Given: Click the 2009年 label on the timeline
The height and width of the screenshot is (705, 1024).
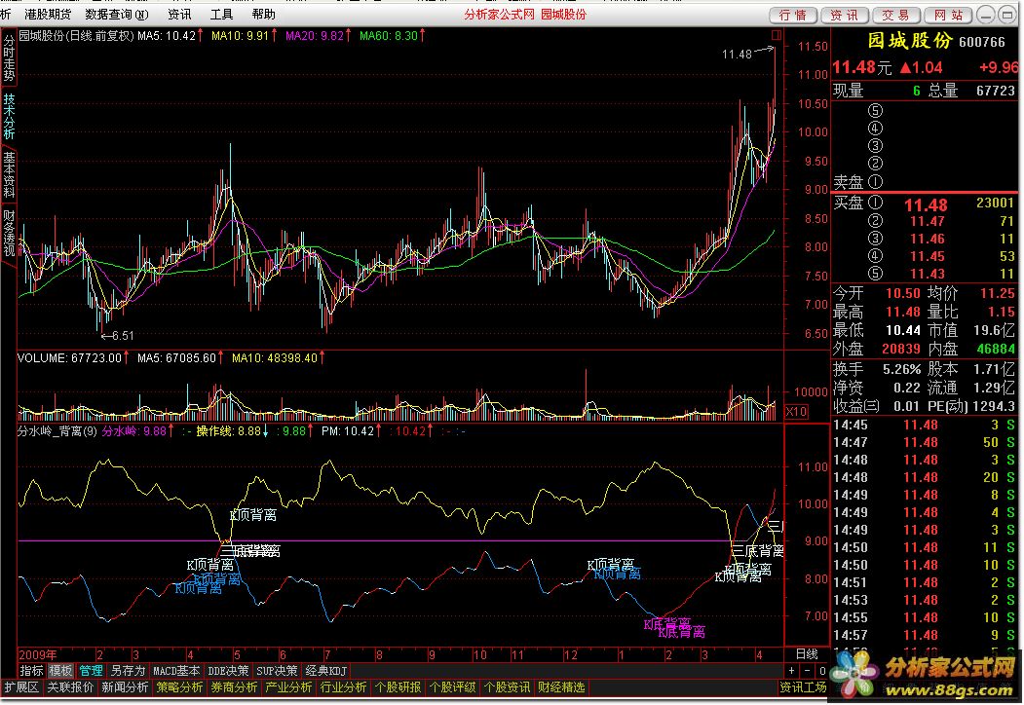Looking at the screenshot, I should tap(38, 654).
